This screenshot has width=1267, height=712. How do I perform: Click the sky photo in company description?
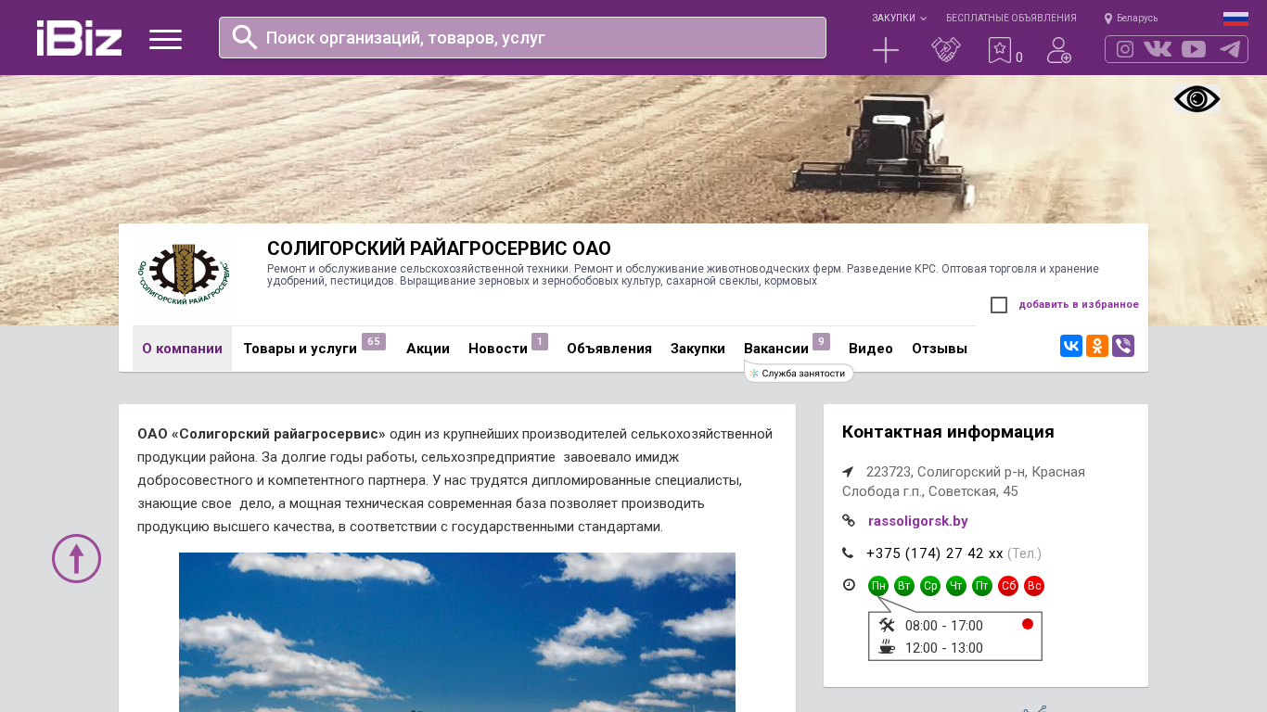457,632
